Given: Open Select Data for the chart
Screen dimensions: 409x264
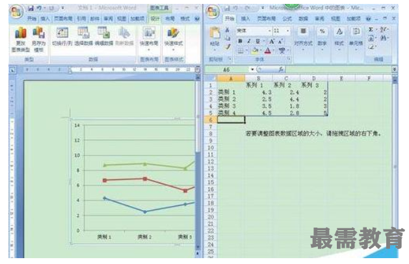Looking at the screenshot, I should [x=83, y=36].
